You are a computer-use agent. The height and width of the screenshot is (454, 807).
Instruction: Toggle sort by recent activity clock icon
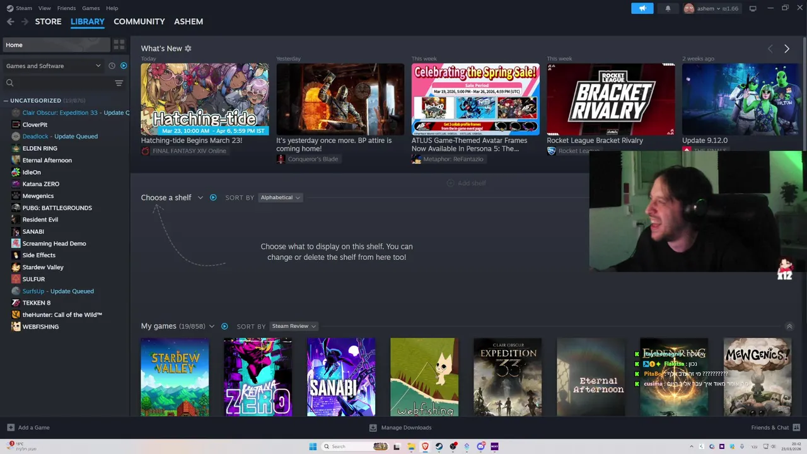click(x=112, y=66)
